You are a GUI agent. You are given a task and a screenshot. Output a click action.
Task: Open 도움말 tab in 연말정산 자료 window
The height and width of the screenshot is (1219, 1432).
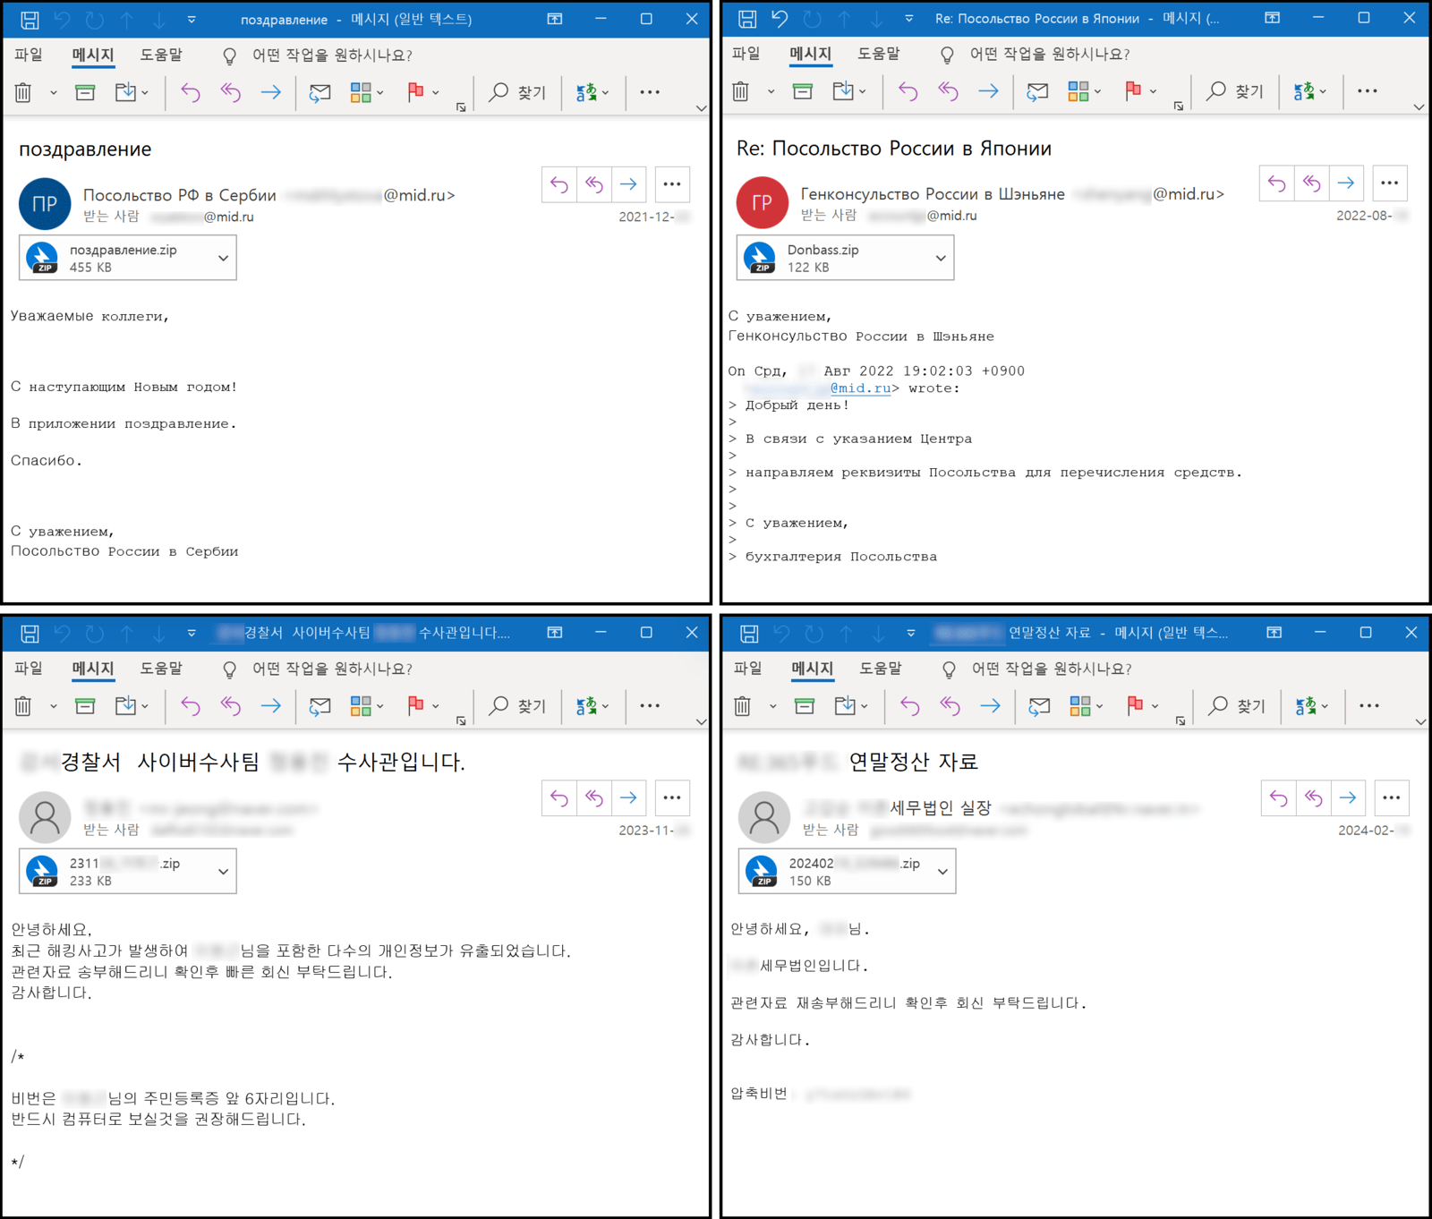(x=881, y=668)
